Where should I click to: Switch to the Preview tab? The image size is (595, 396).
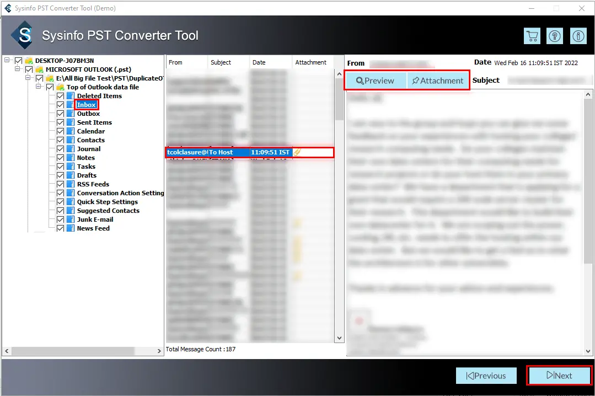pyautogui.click(x=376, y=81)
